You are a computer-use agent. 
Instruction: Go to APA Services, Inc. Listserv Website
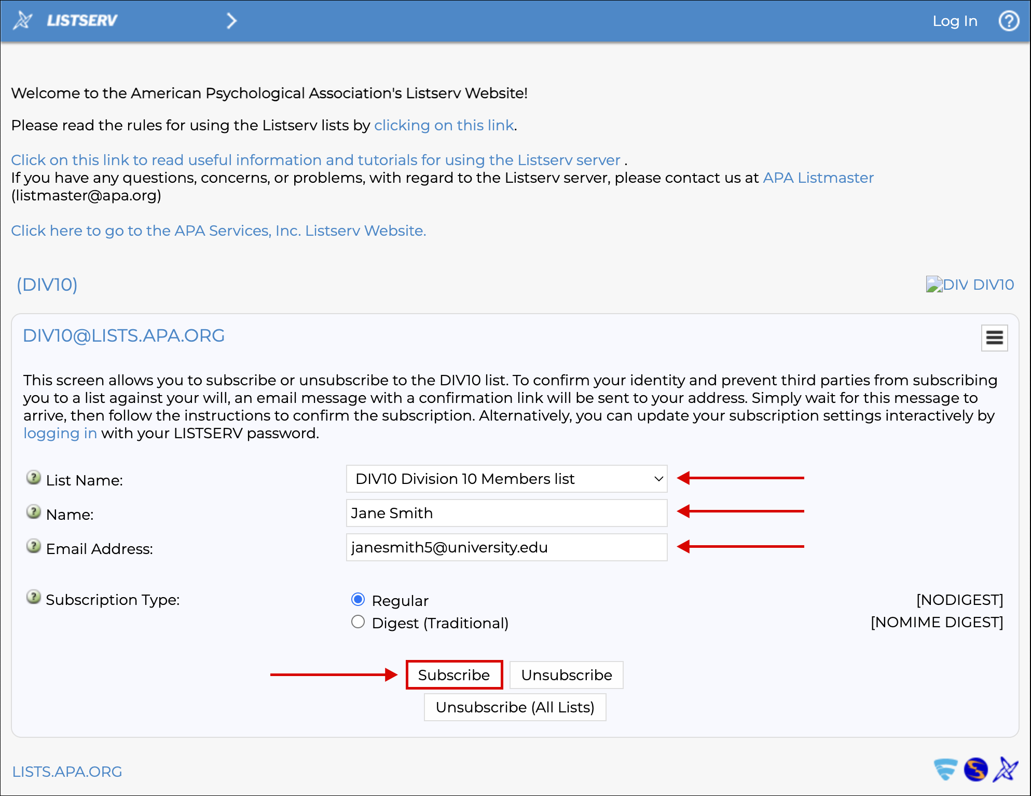[218, 231]
